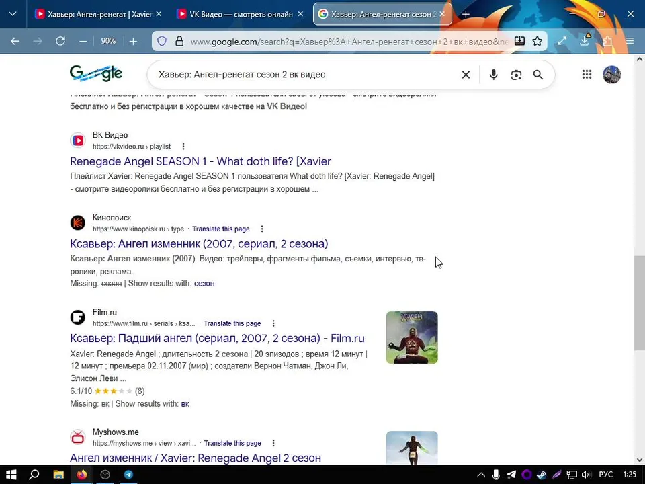The height and width of the screenshot is (484, 645).
Task: Open the Google account avatar
Action: pyautogui.click(x=611, y=75)
